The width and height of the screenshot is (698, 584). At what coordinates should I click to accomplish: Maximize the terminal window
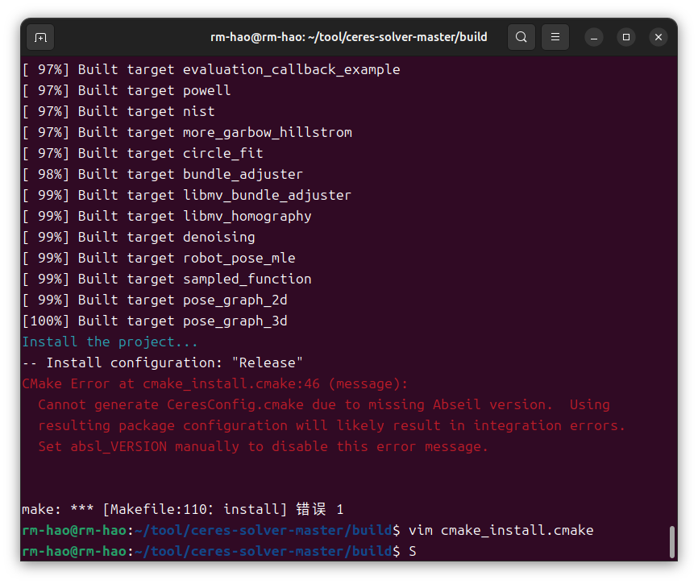pyautogui.click(x=626, y=37)
